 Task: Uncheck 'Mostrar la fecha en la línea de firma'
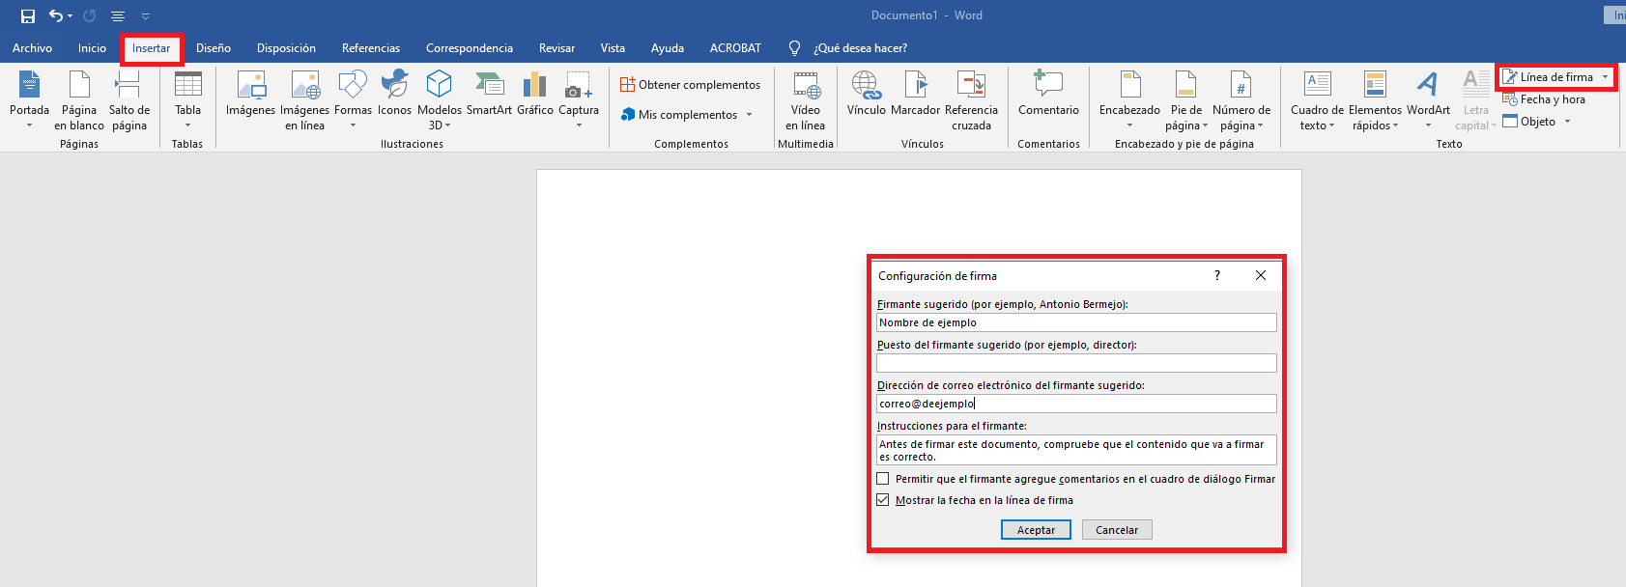pyautogui.click(x=883, y=500)
